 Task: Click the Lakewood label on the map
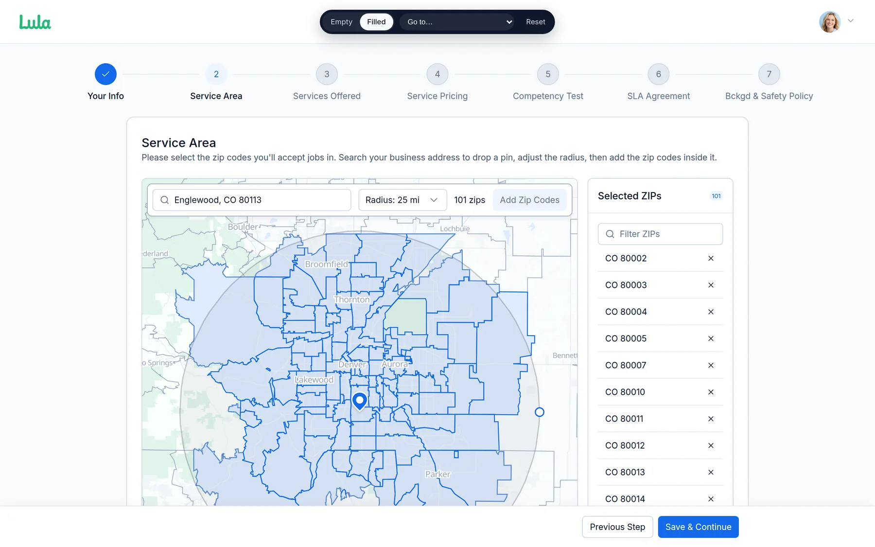tap(314, 380)
